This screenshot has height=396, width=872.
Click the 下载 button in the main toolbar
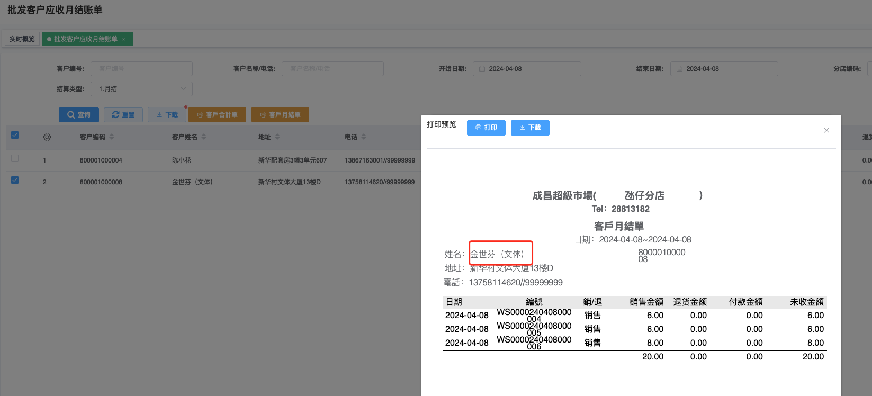click(x=167, y=115)
